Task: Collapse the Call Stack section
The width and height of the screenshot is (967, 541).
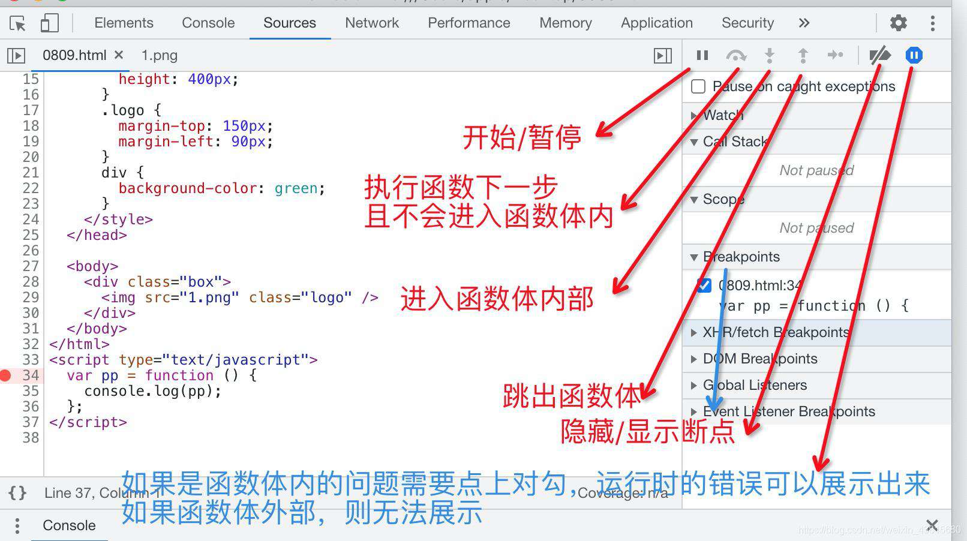Action: 694,142
